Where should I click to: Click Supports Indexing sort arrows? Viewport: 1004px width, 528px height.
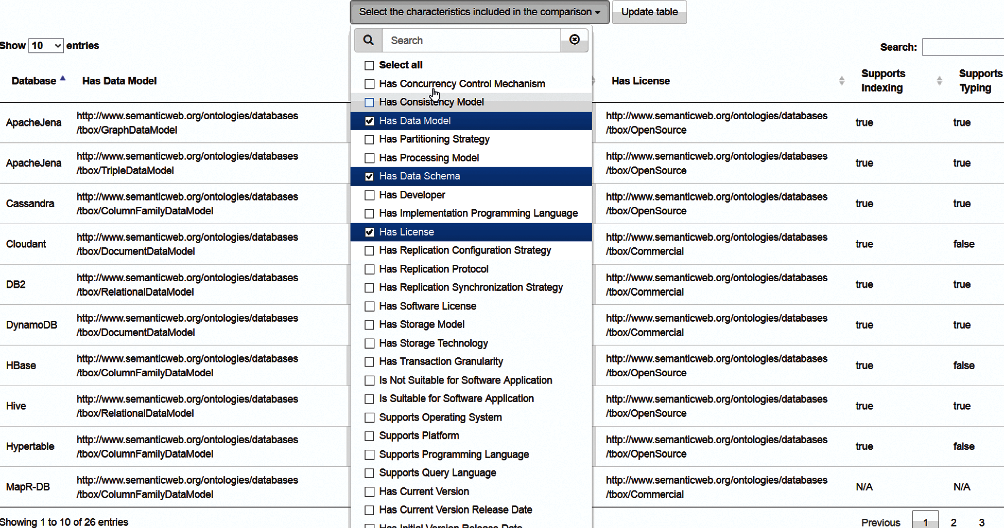(939, 81)
